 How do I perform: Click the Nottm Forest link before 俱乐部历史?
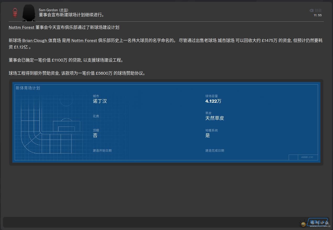coord(84,41)
